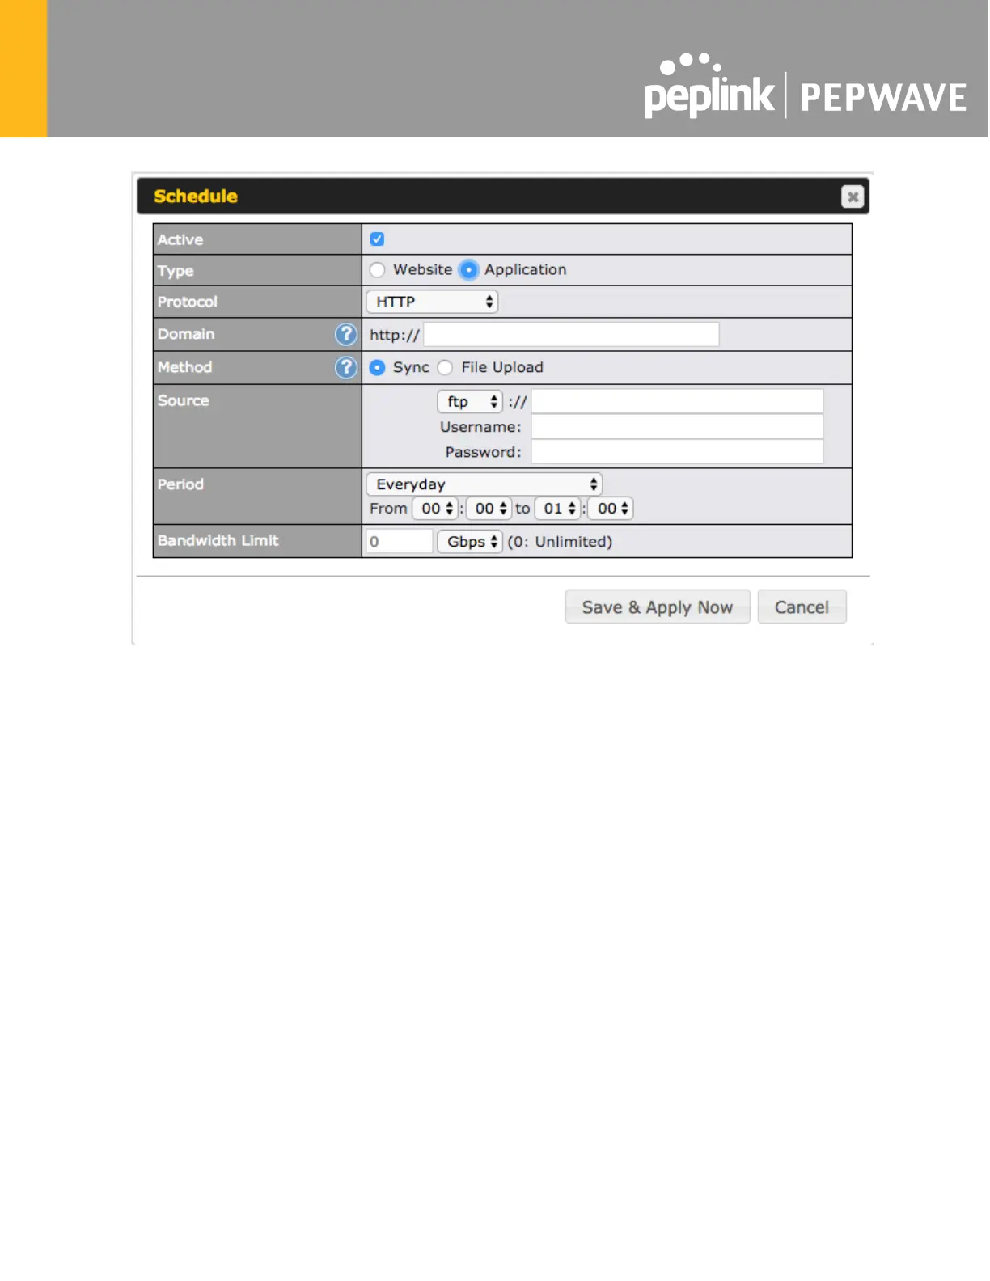Uncheck the Active checkbox
Viewport: 990px width, 1281px height.
[x=377, y=239]
